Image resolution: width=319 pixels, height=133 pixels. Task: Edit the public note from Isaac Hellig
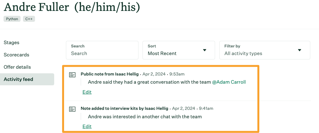87,92
